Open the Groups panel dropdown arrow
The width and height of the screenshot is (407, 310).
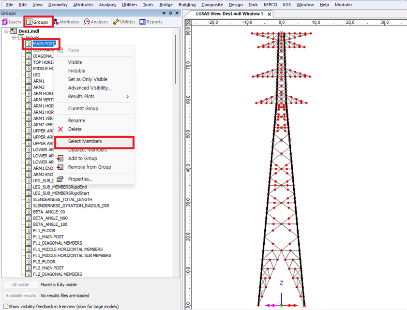pos(164,14)
